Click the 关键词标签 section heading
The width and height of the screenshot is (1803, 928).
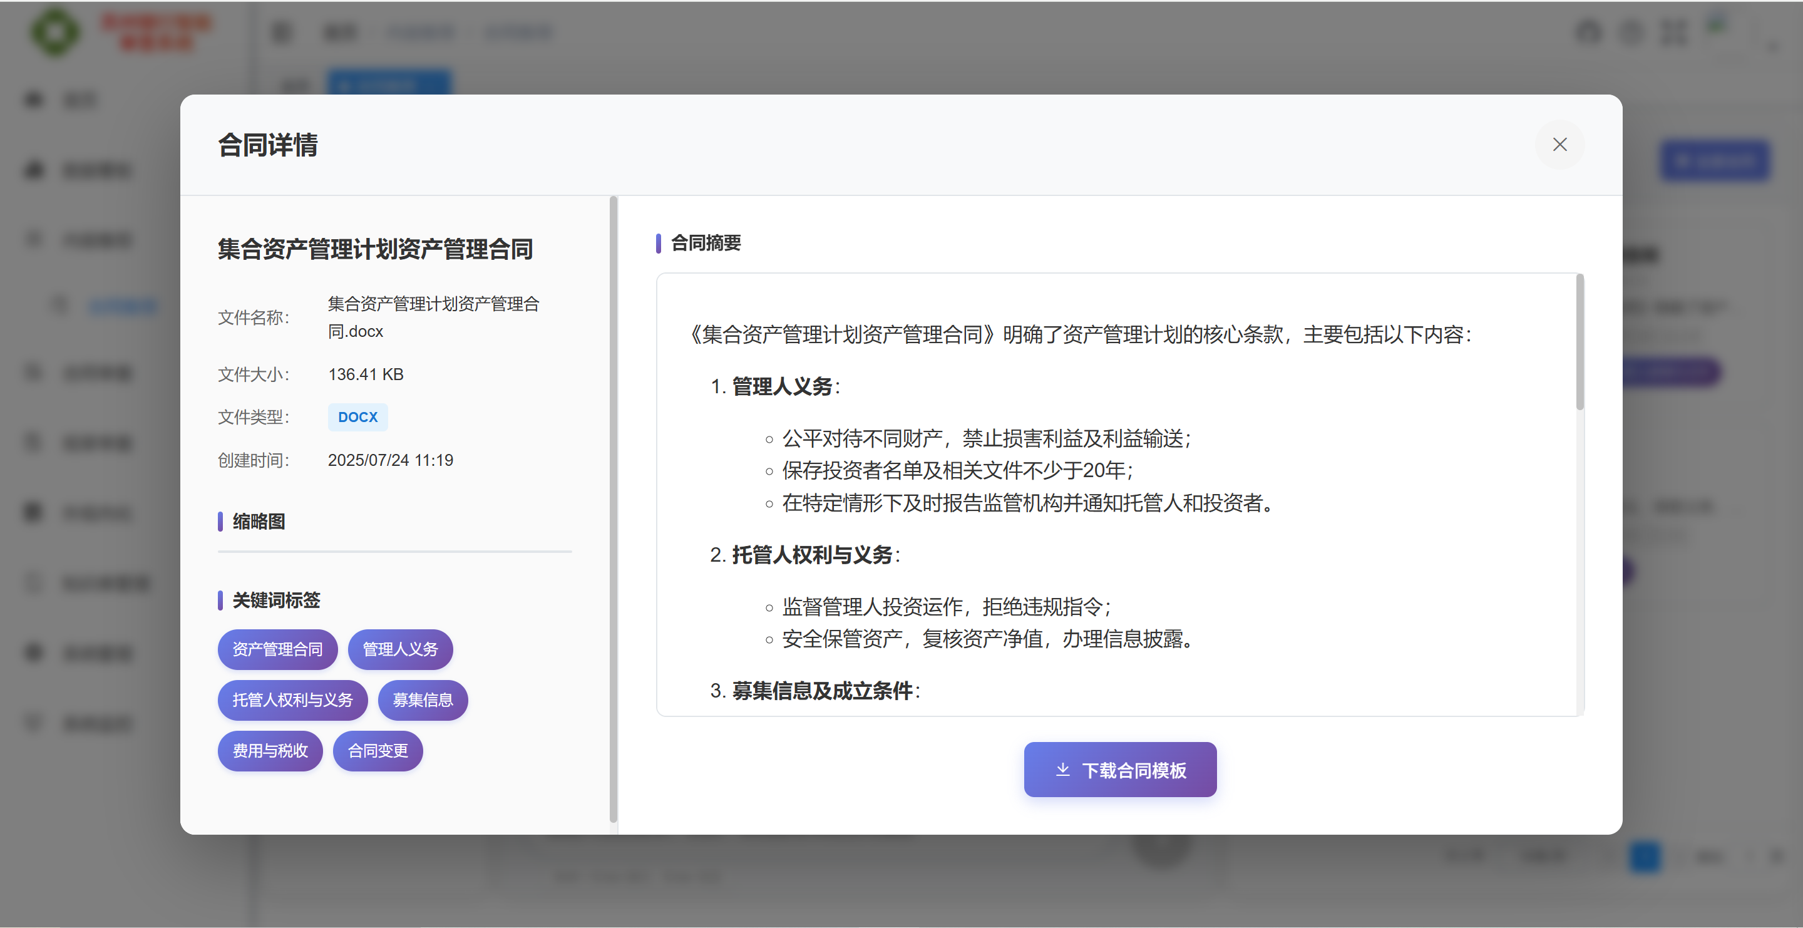pyautogui.click(x=275, y=601)
